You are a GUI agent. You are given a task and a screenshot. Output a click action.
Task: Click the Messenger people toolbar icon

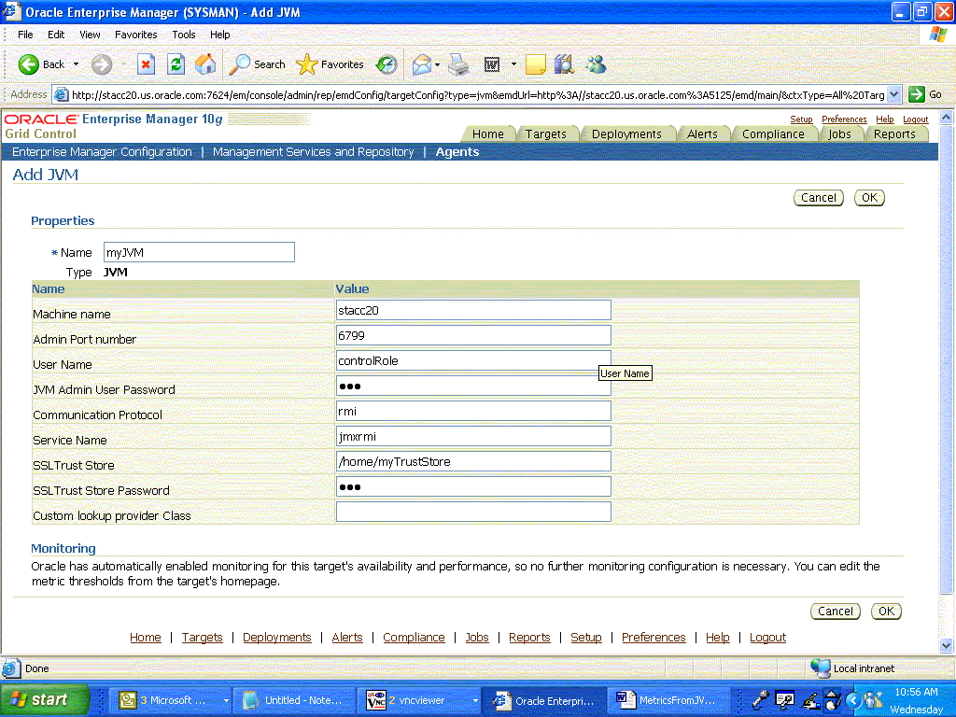click(596, 64)
